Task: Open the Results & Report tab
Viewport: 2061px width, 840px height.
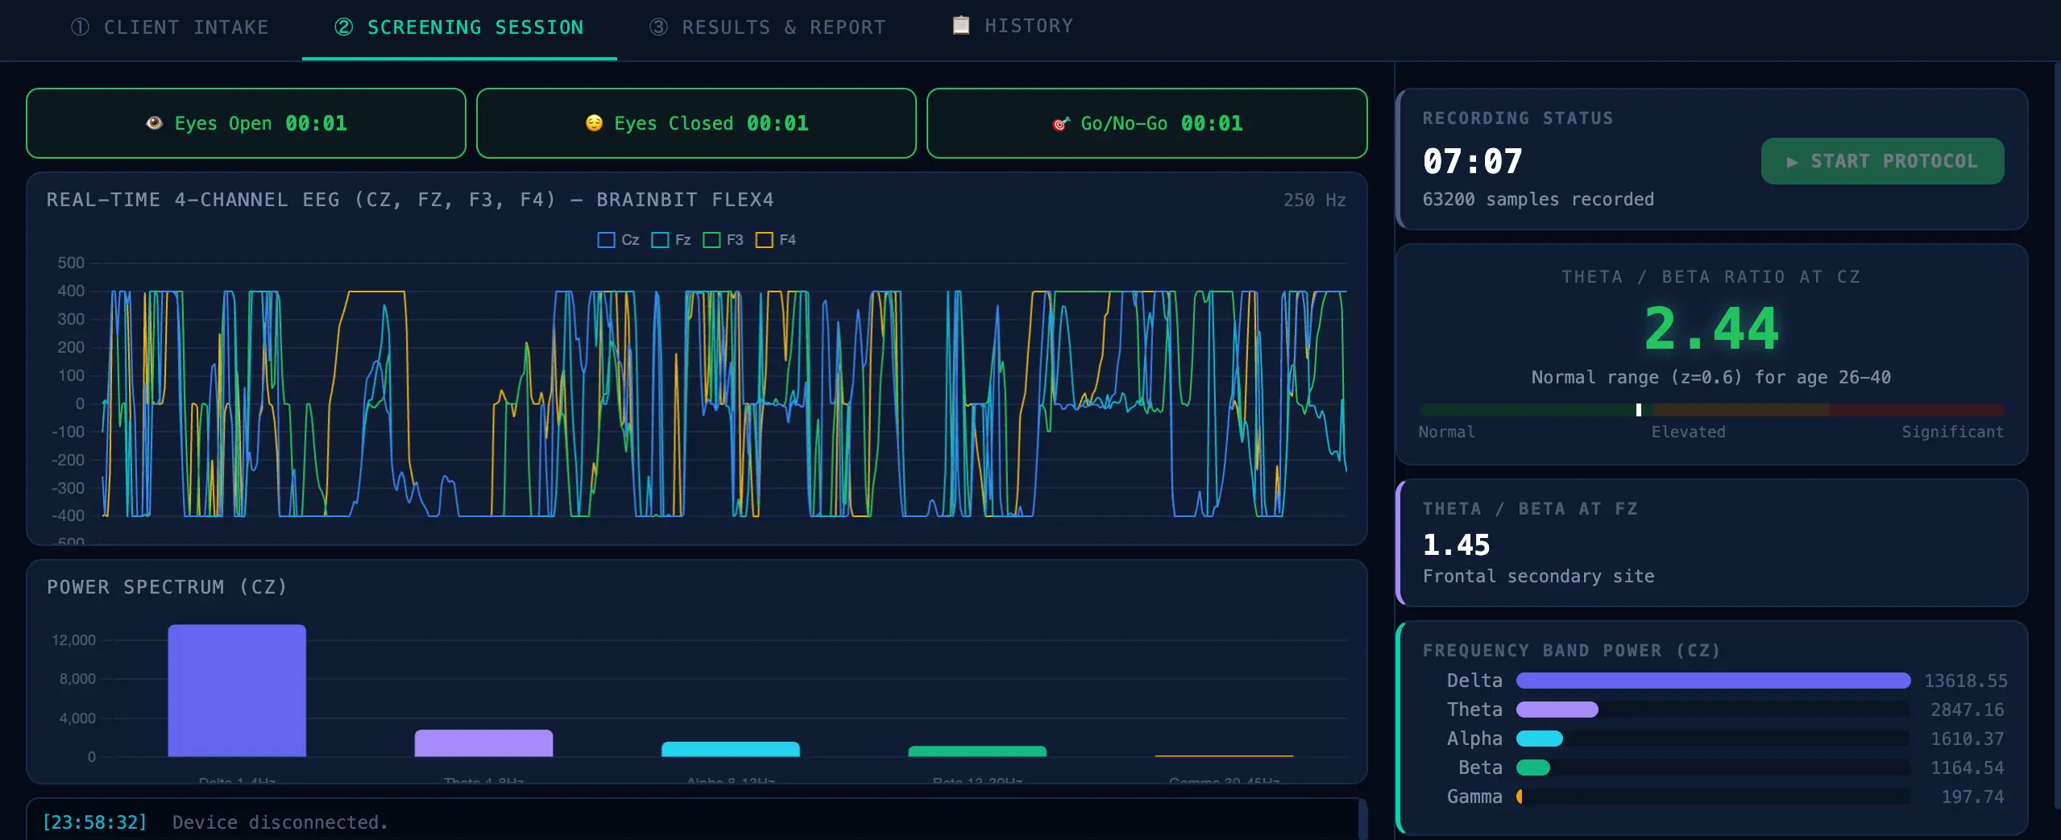Action: coord(768,27)
